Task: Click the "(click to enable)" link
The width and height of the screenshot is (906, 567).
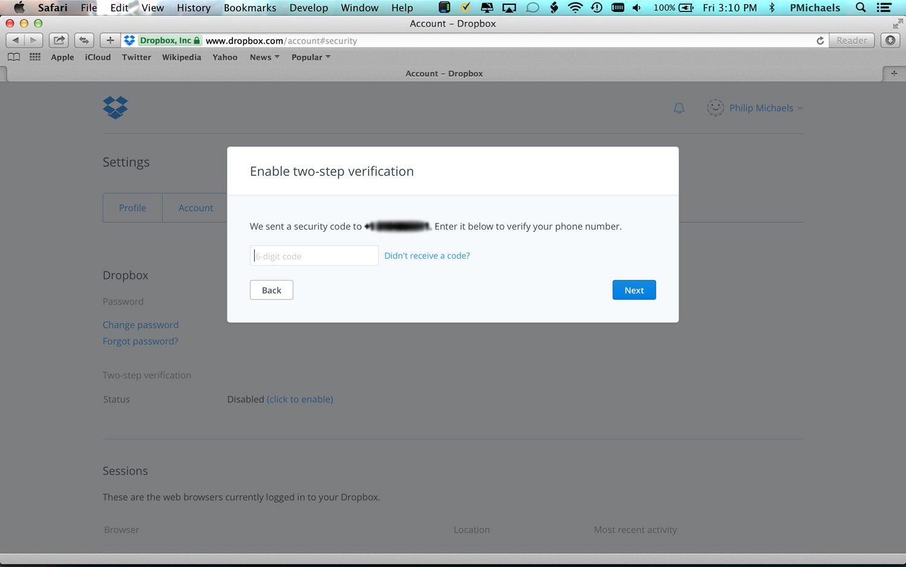Action: [300, 399]
